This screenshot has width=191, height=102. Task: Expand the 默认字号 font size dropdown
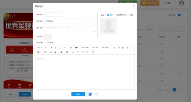[86, 48]
